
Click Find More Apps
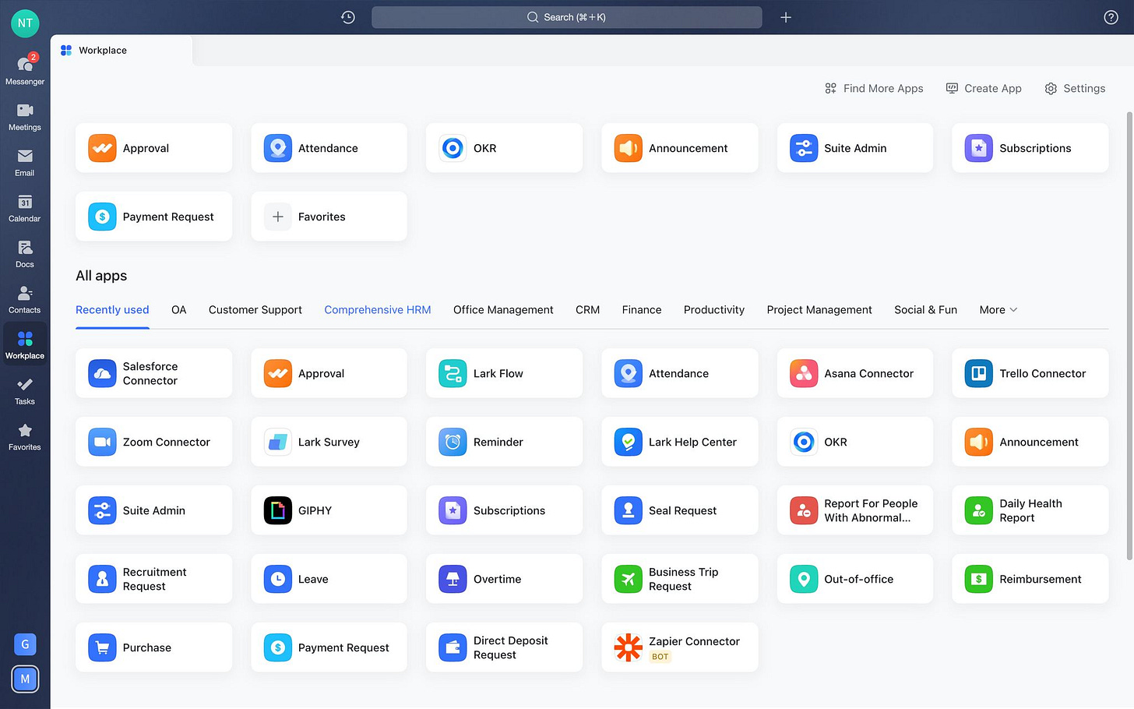coord(874,88)
